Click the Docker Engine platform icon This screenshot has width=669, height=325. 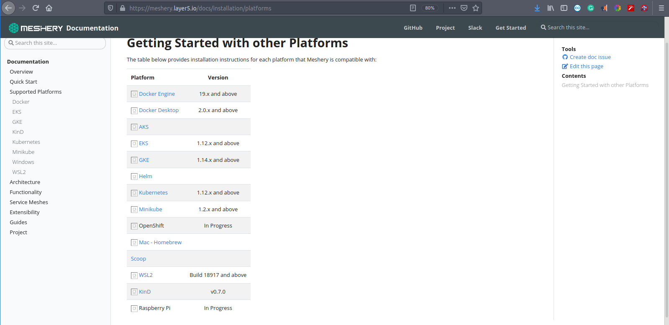point(134,94)
